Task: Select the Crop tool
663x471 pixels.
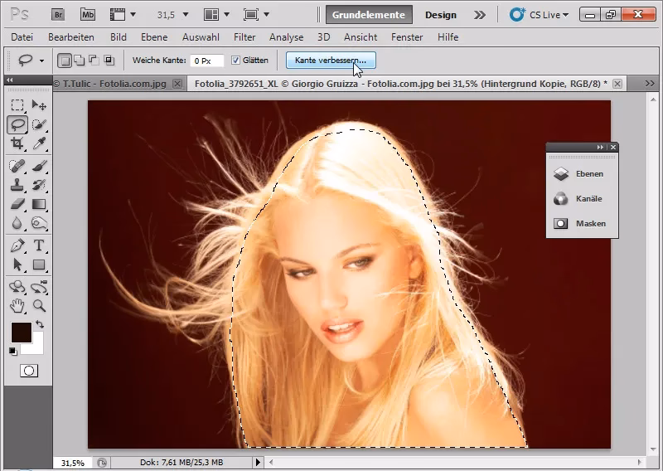Action: pyautogui.click(x=17, y=143)
